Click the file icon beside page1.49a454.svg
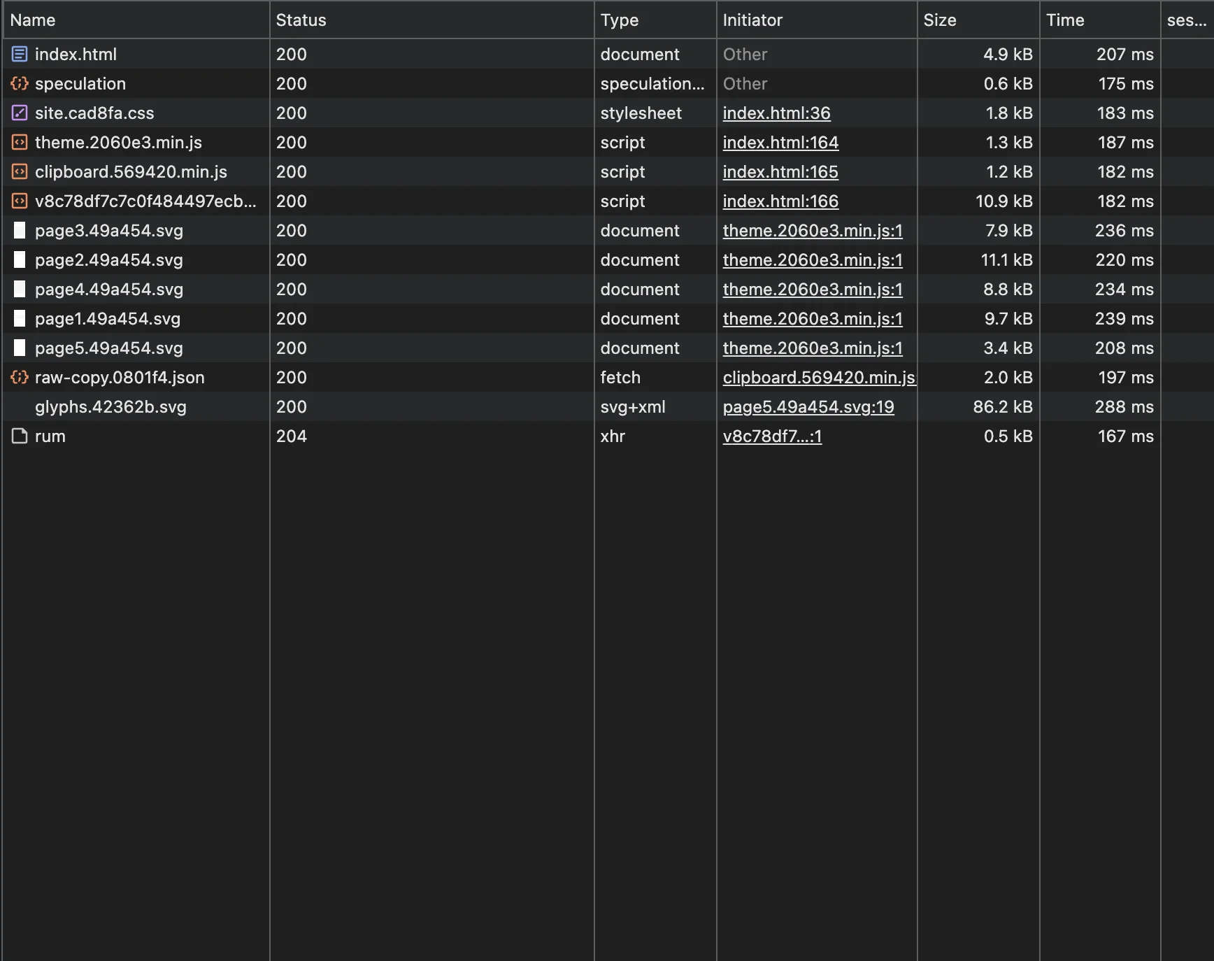Screen dimensions: 1214x961 pos(20,318)
